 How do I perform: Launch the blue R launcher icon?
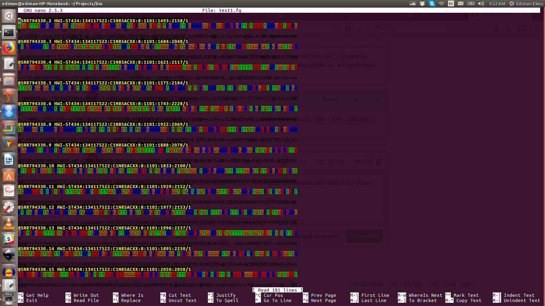pos(9,112)
